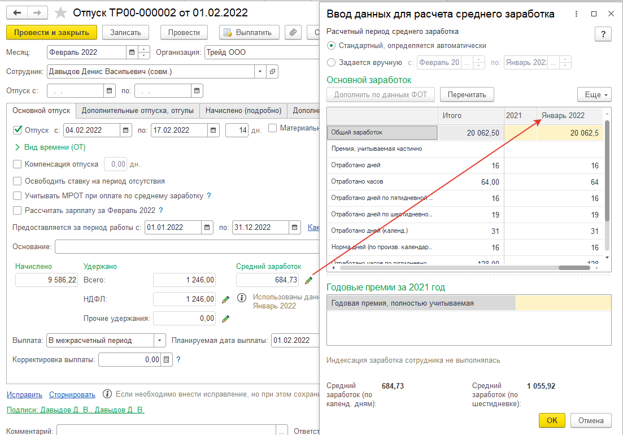
Task: Open Сотрудник dropdown list
Action: (x=260, y=72)
